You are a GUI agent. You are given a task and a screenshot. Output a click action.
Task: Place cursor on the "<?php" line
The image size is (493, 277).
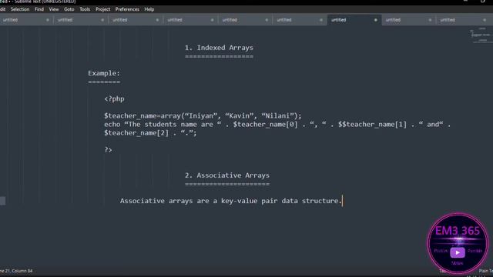click(114, 99)
